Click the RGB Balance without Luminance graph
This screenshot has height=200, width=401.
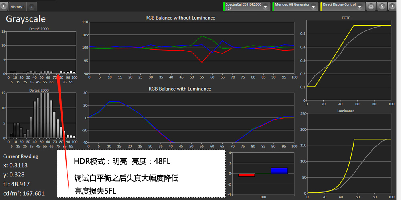(192, 48)
